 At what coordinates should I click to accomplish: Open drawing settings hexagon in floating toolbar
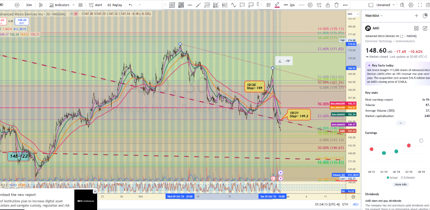click(x=310, y=5)
